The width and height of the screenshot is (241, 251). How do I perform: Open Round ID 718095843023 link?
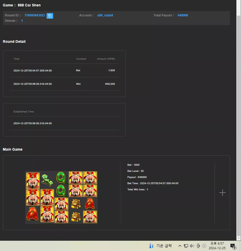(x=35, y=15)
